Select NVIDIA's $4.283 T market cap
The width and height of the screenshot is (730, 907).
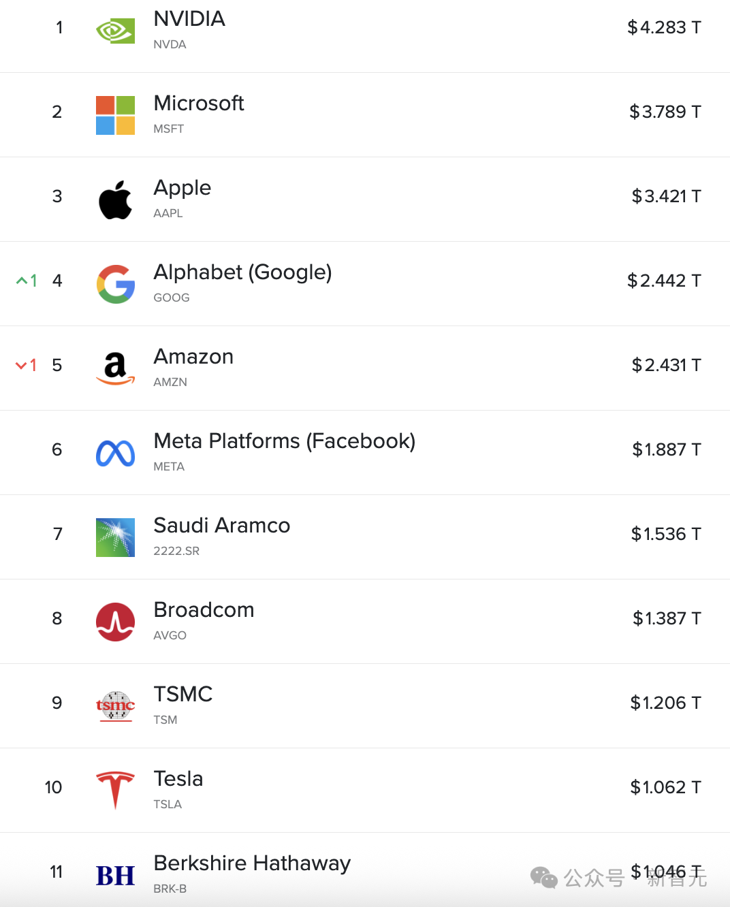point(664,27)
